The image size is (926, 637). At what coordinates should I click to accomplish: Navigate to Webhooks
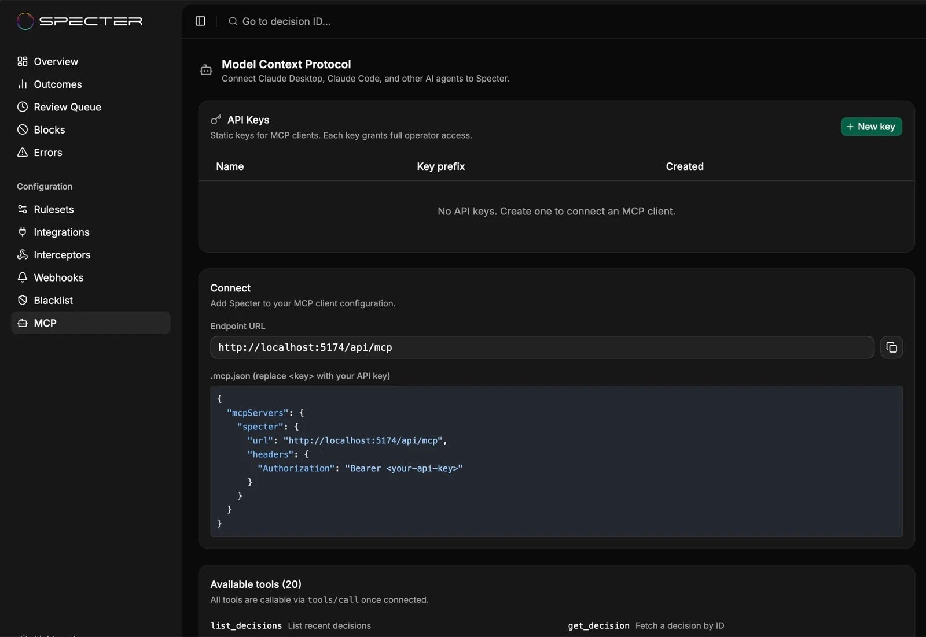91,277
